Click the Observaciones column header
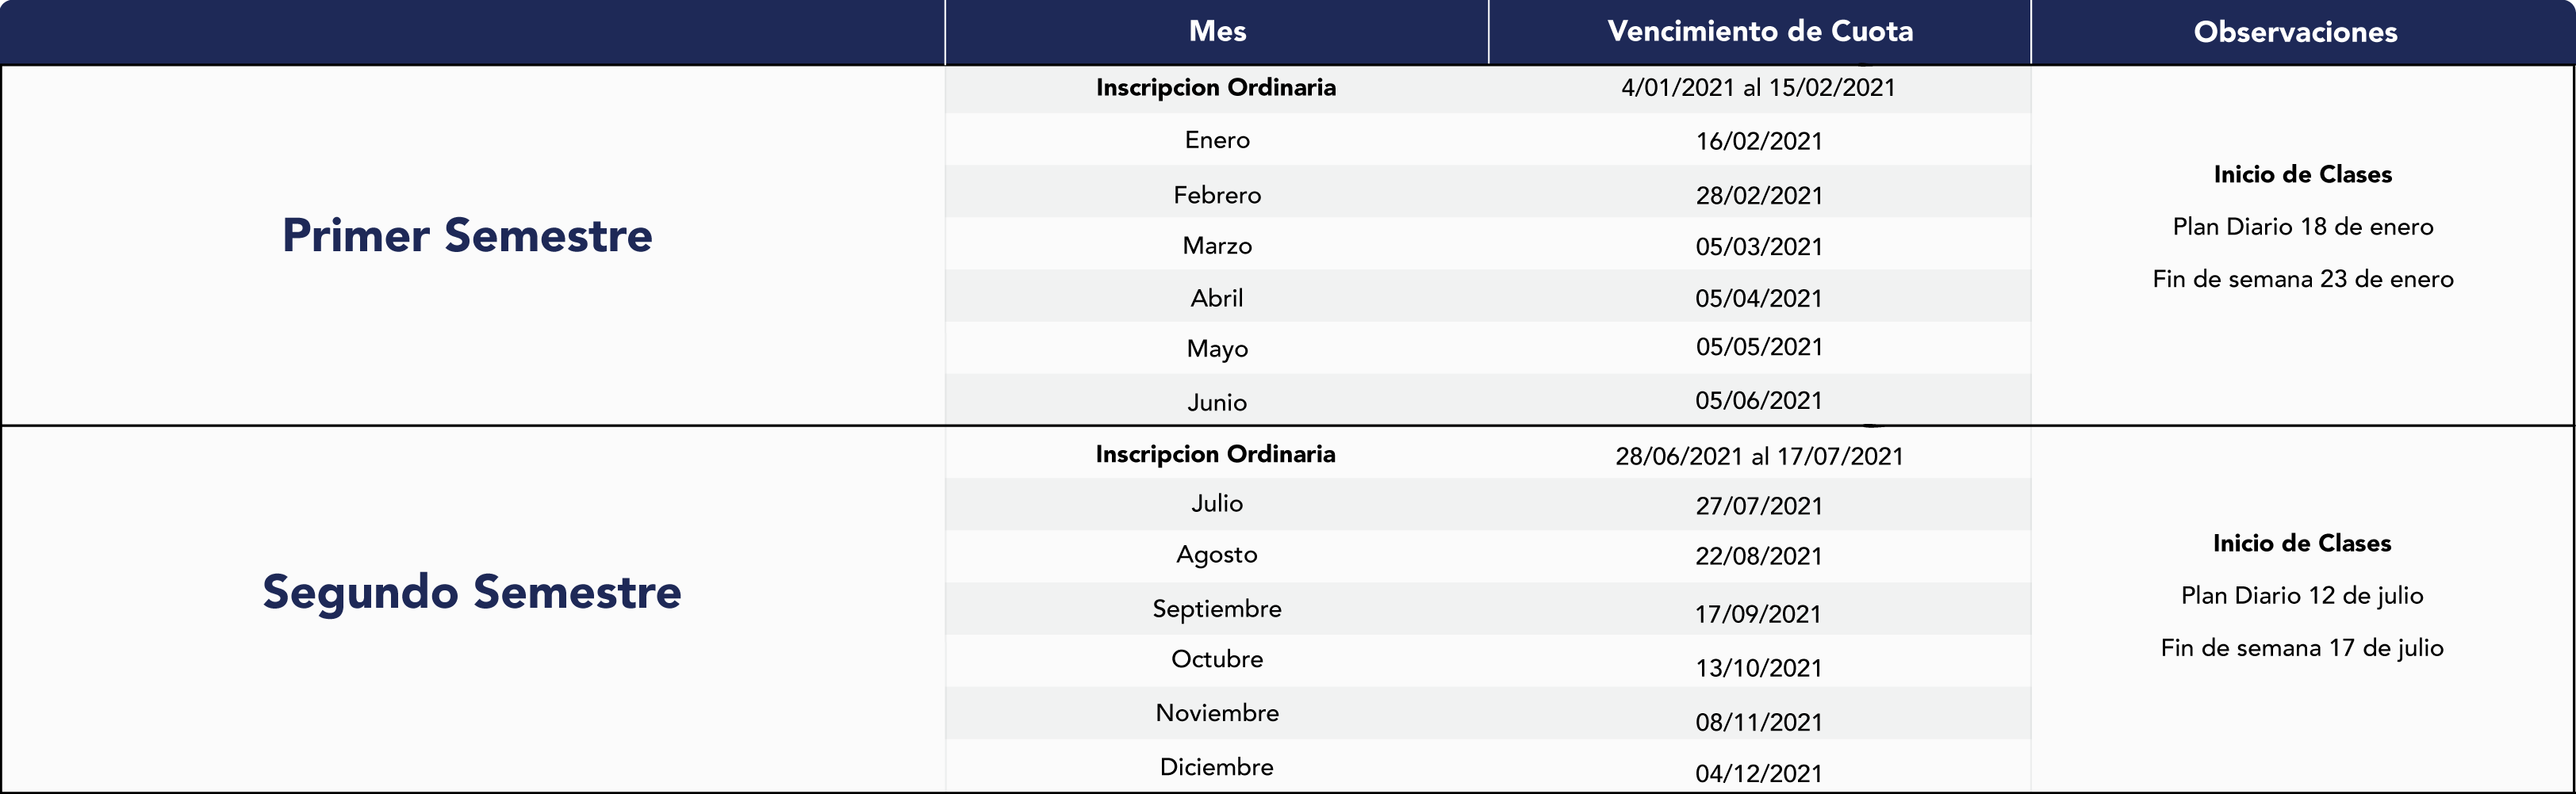Image resolution: width=2576 pixels, height=794 pixels. click(x=2295, y=32)
